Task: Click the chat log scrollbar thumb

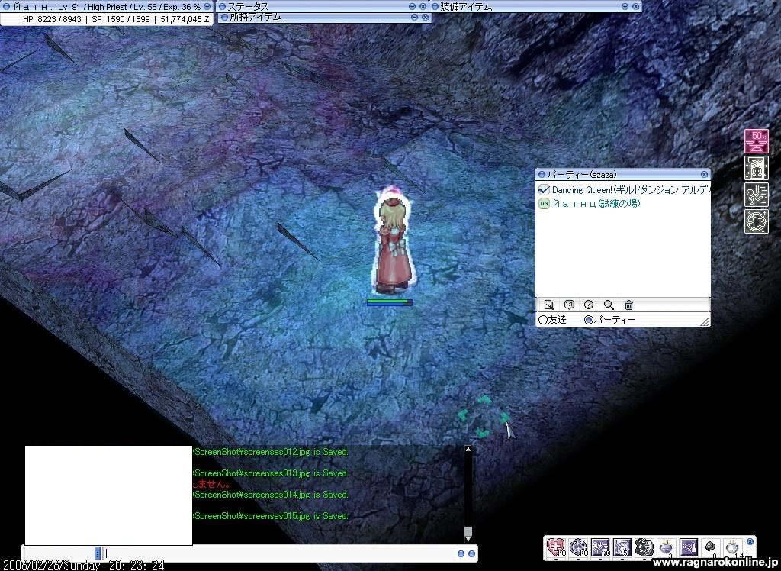Action: pos(468,531)
